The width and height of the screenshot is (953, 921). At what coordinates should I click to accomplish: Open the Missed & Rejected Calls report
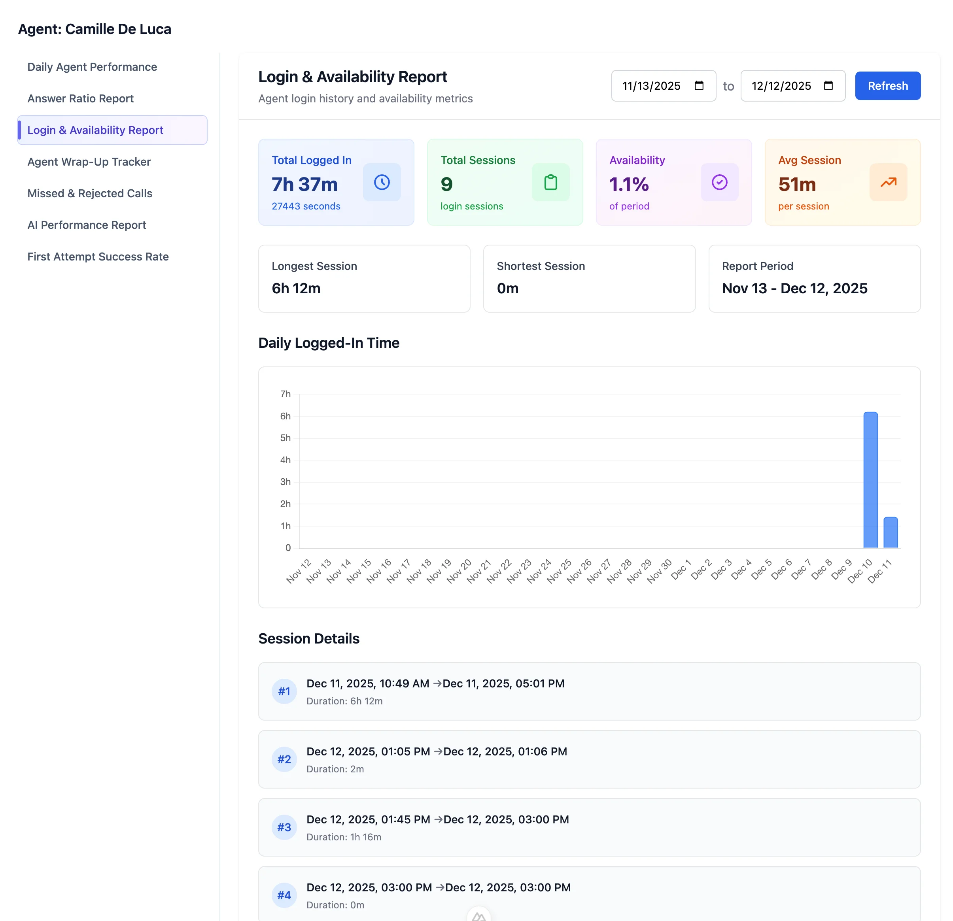tap(89, 193)
